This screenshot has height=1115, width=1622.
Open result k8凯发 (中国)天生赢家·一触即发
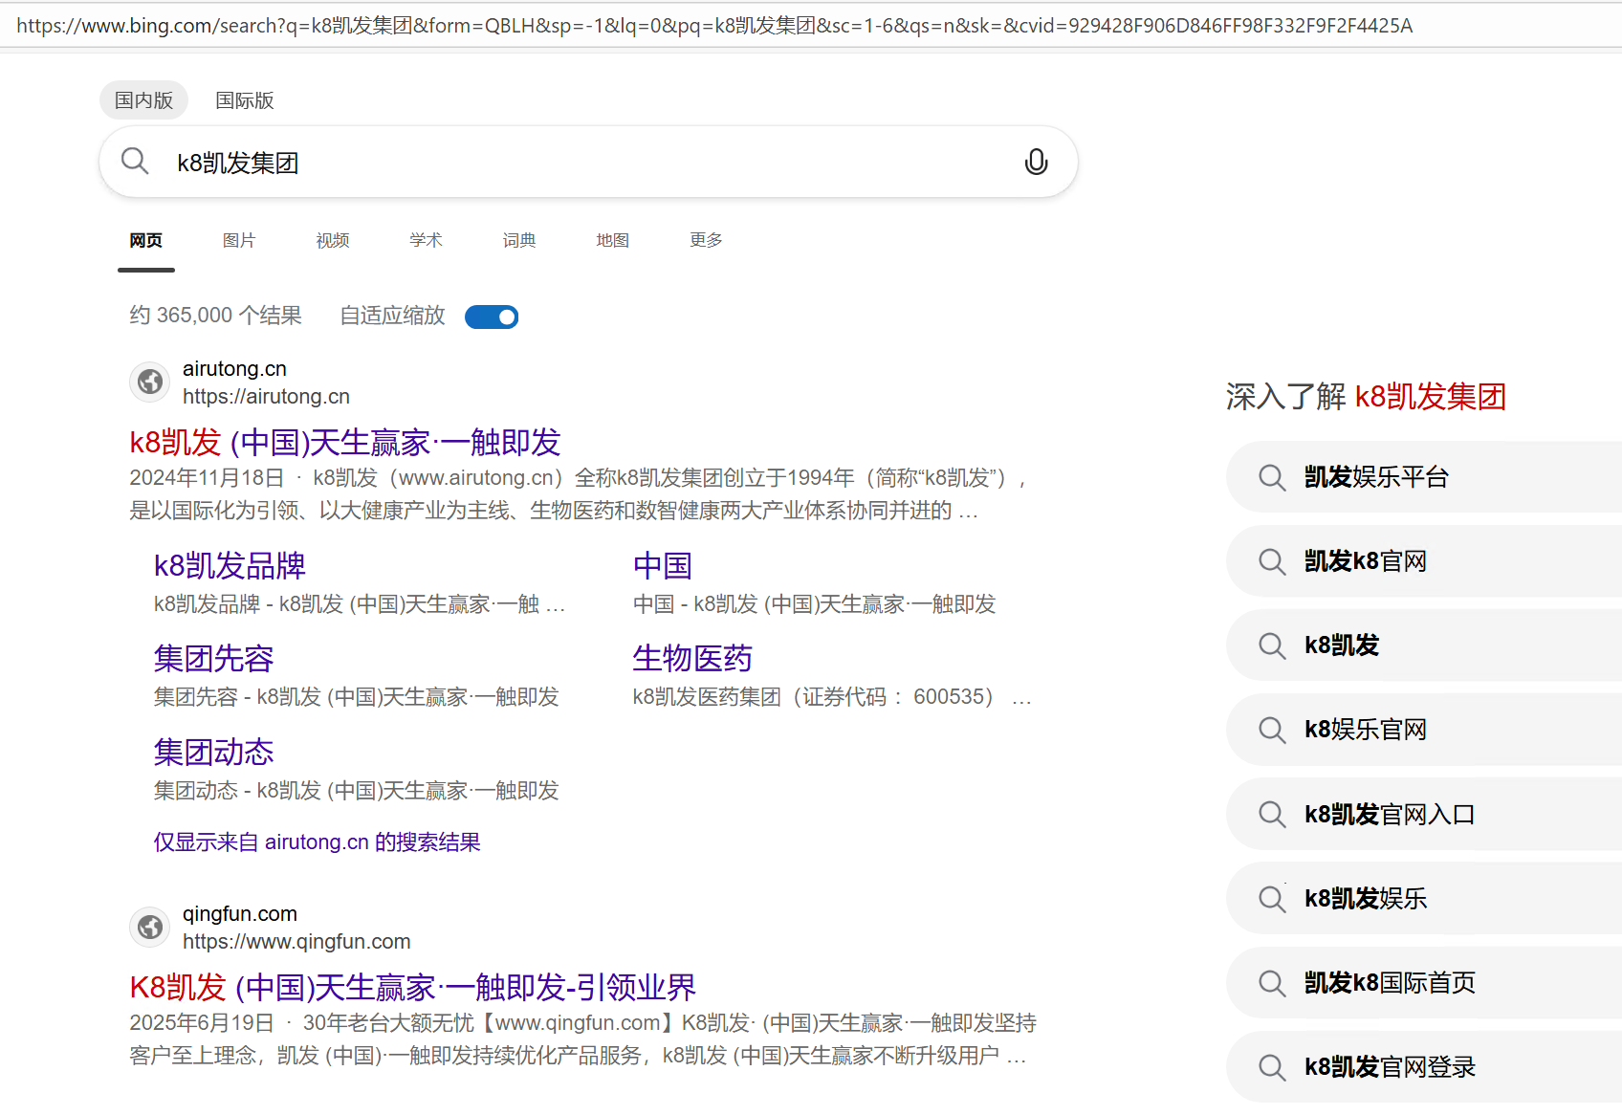click(345, 443)
